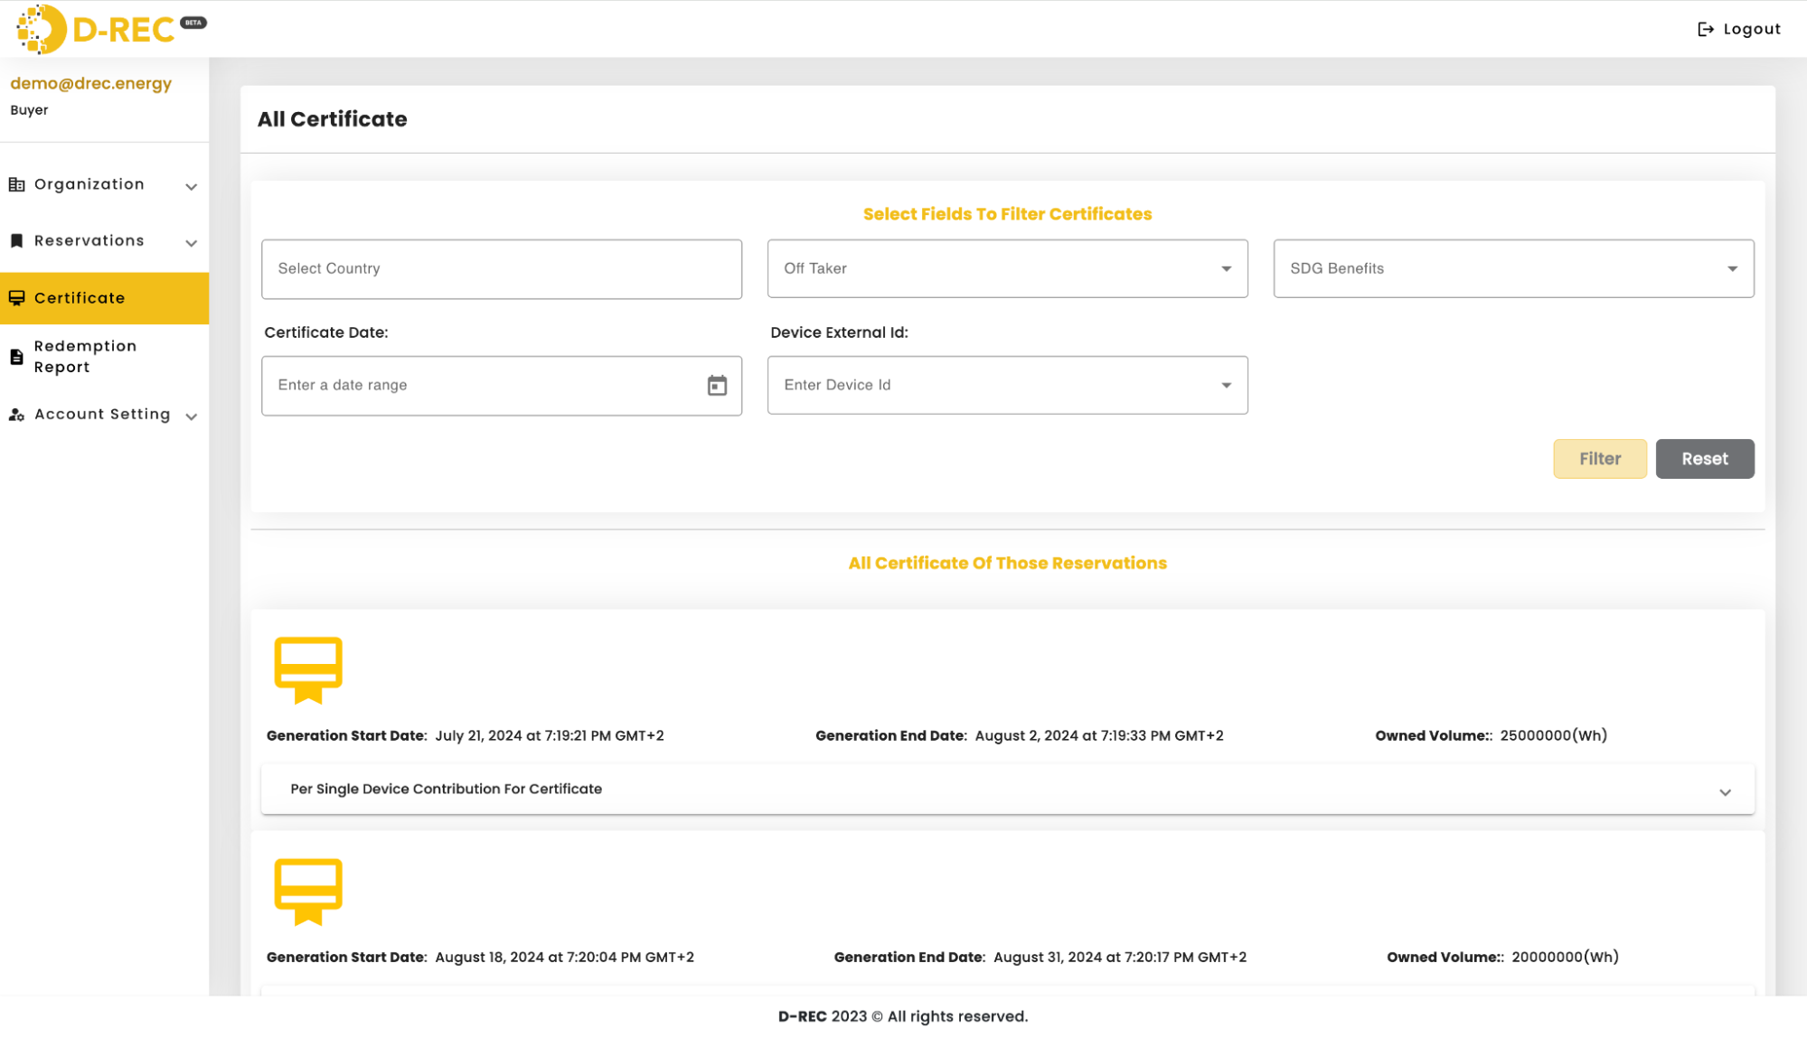Click the August 18, 2024 generation start date

[x=565, y=958]
